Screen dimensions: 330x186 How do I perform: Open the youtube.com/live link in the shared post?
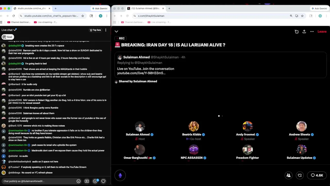[x=141, y=73]
